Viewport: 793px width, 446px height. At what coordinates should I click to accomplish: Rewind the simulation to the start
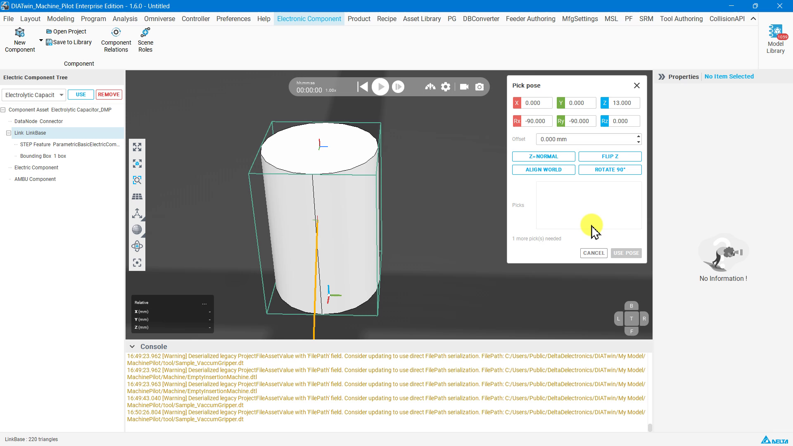(362, 87)
